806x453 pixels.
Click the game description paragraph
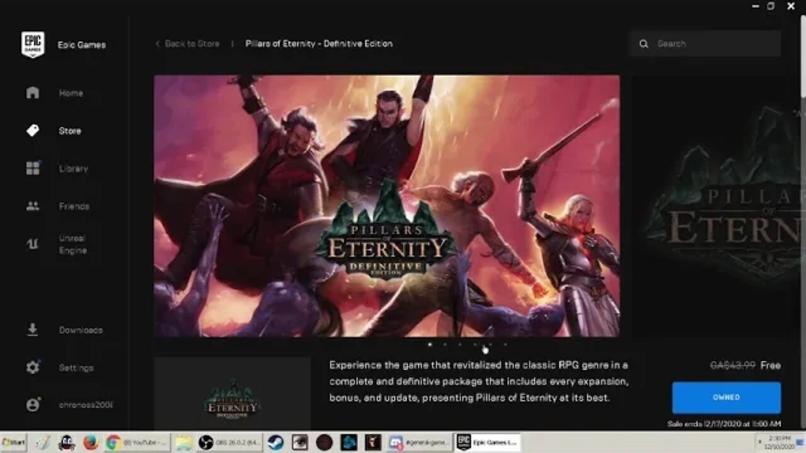(479, 381)
